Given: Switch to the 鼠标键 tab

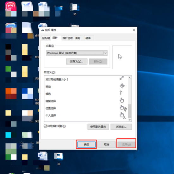Looking at the screenshot, I should (x=46, y=38).
